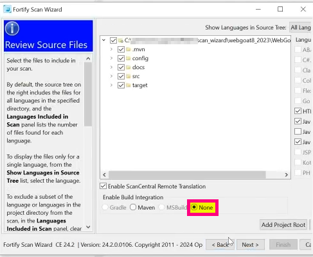The image size is (313, 257).
Task: Click the help panel vertical scrollbar thumb
Action: click(x=88, y=94)
